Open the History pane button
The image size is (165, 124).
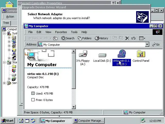(x=101, y=38)
